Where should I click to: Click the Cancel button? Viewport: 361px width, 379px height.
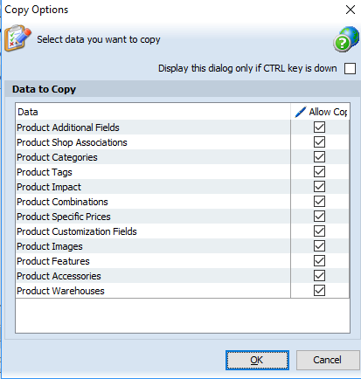[328, 360]
